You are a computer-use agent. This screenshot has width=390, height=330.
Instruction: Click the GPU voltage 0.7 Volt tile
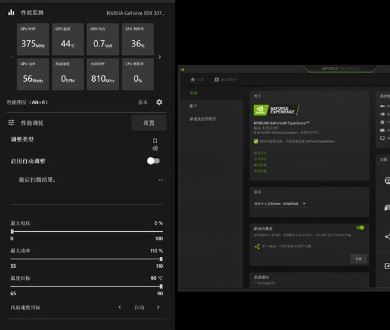tap(103, 40)
